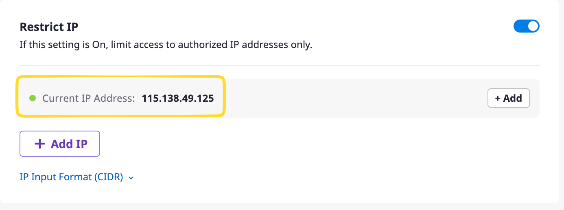
Task: Click the yellow highlight border around current IP
Action: [120, 76]
